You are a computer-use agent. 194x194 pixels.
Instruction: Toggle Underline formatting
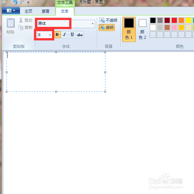tap(72, 35)
